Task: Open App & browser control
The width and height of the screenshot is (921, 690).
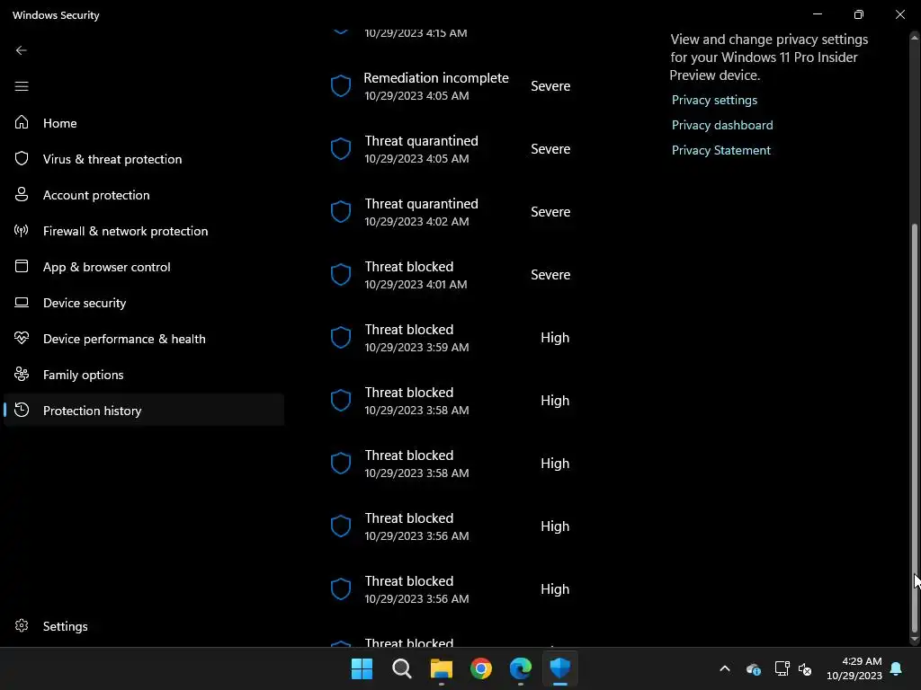Action: click(144, 266)
